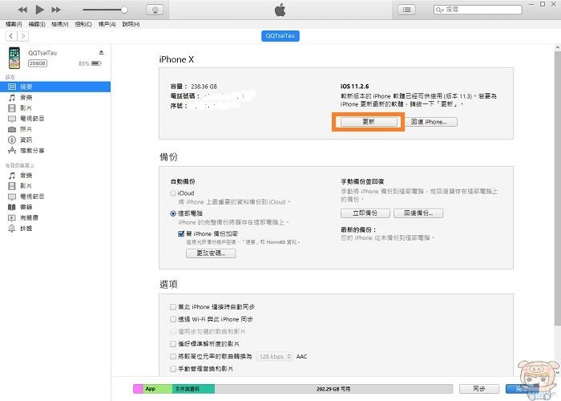Image resolution: width=561 pixels, height=401 pixels.
Task: Click the iPhone device thumbnail icon
Action: tap(14, 58)
